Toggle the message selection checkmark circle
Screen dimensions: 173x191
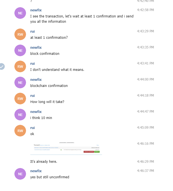[x=2, y=66]
